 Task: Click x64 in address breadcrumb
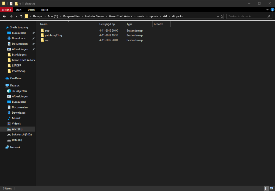[165, 16]
